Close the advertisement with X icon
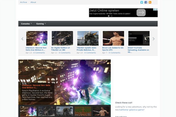This screenshot has height=117, width=176. point(156,9)
